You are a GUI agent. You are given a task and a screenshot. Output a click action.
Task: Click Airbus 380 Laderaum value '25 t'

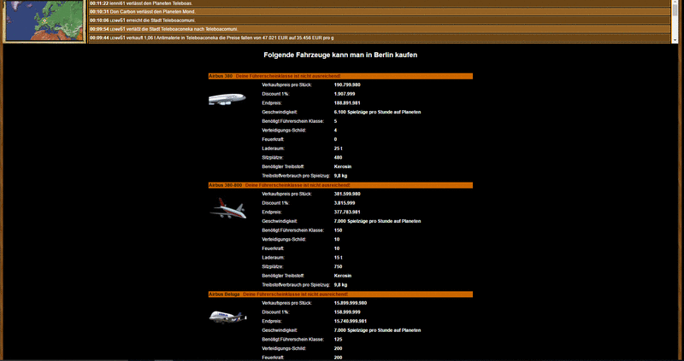338,148
